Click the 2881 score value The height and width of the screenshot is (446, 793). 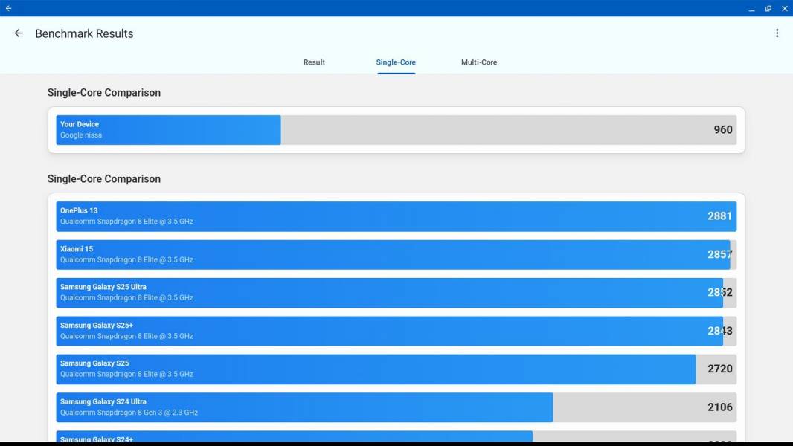coord(719,216)
